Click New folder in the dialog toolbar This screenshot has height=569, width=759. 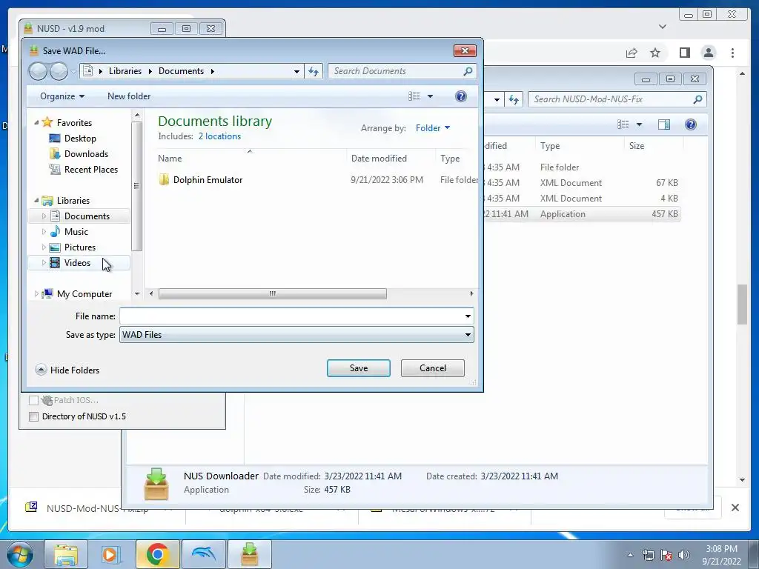[x=129, y=96]
